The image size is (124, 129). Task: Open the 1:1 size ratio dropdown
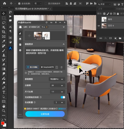point(57,92)
